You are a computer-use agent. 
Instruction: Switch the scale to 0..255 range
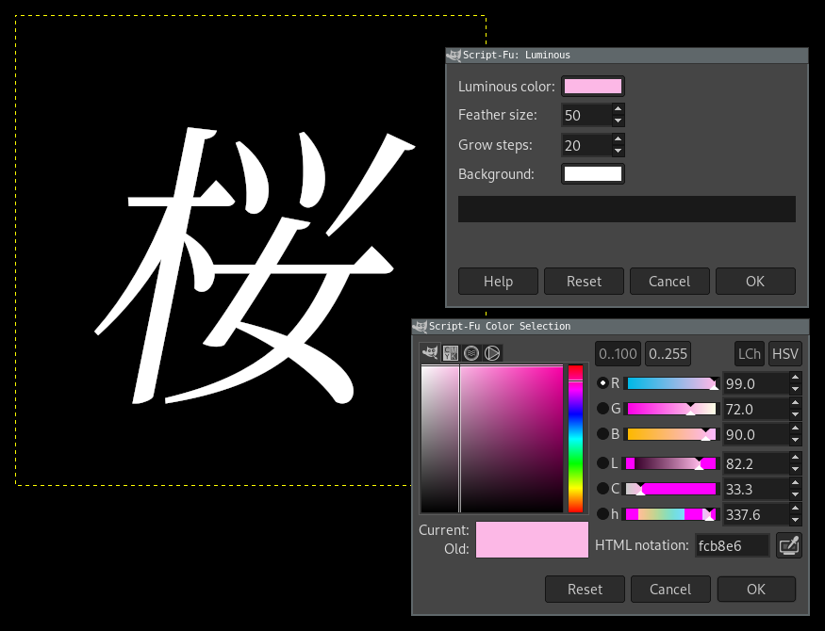pyautogui.click(x=668, y=354)
